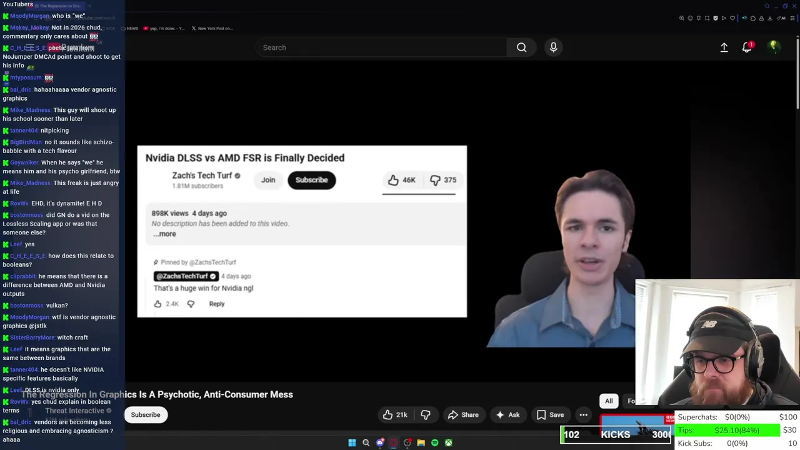Open Xbox app from the taskbar
This screenshot has height=450, width=800.
[x=449, y=443]
